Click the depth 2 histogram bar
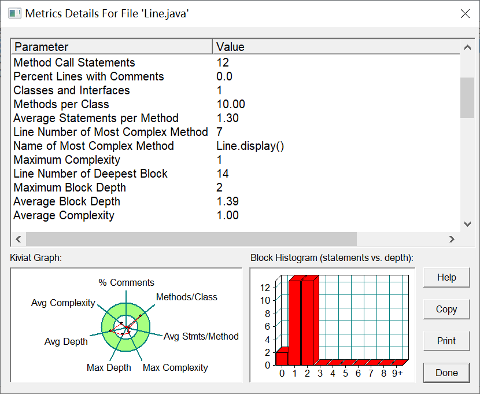Image resolution: width=480 pixels, height=394 pixels. 307,323
